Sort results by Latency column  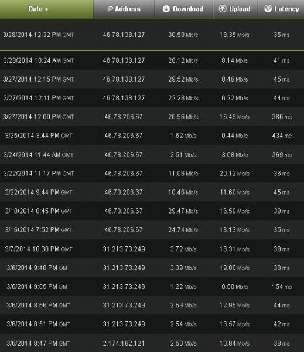coord(281,9)
